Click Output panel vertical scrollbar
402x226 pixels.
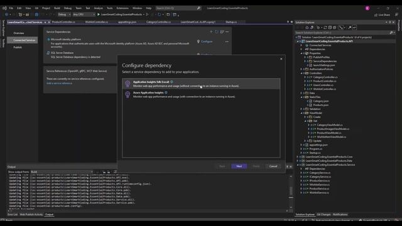291,191
